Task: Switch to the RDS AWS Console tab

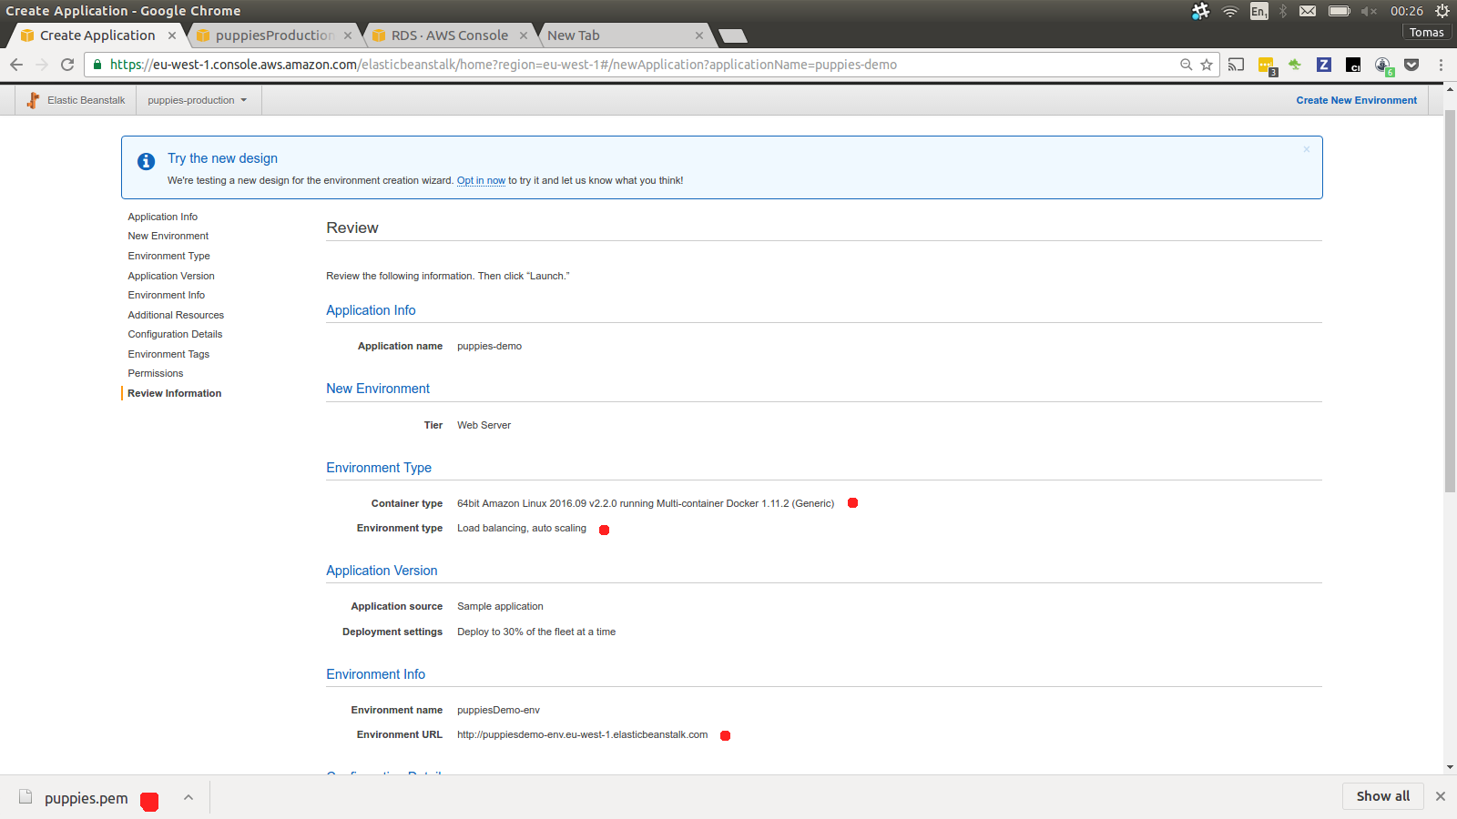Action: pyautogui.click(x=450, y=35)
